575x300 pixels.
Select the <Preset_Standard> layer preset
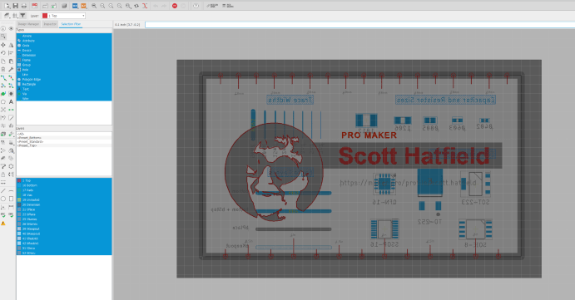64,141
